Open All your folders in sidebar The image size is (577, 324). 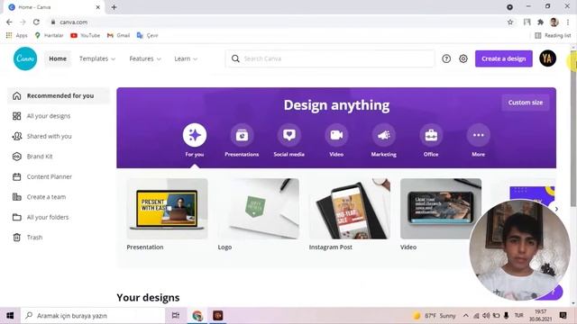click(x=59, y=217)
